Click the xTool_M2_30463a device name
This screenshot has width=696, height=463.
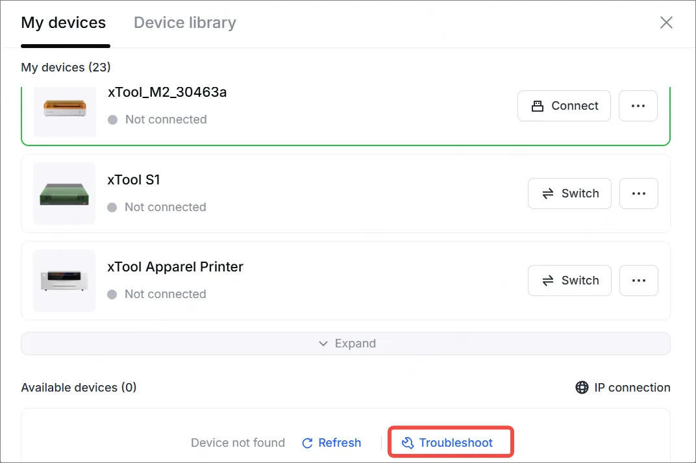tap(167, 92)
